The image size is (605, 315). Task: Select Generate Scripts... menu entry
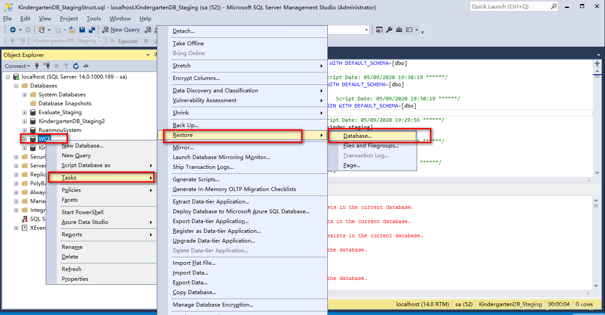(243, 179)
